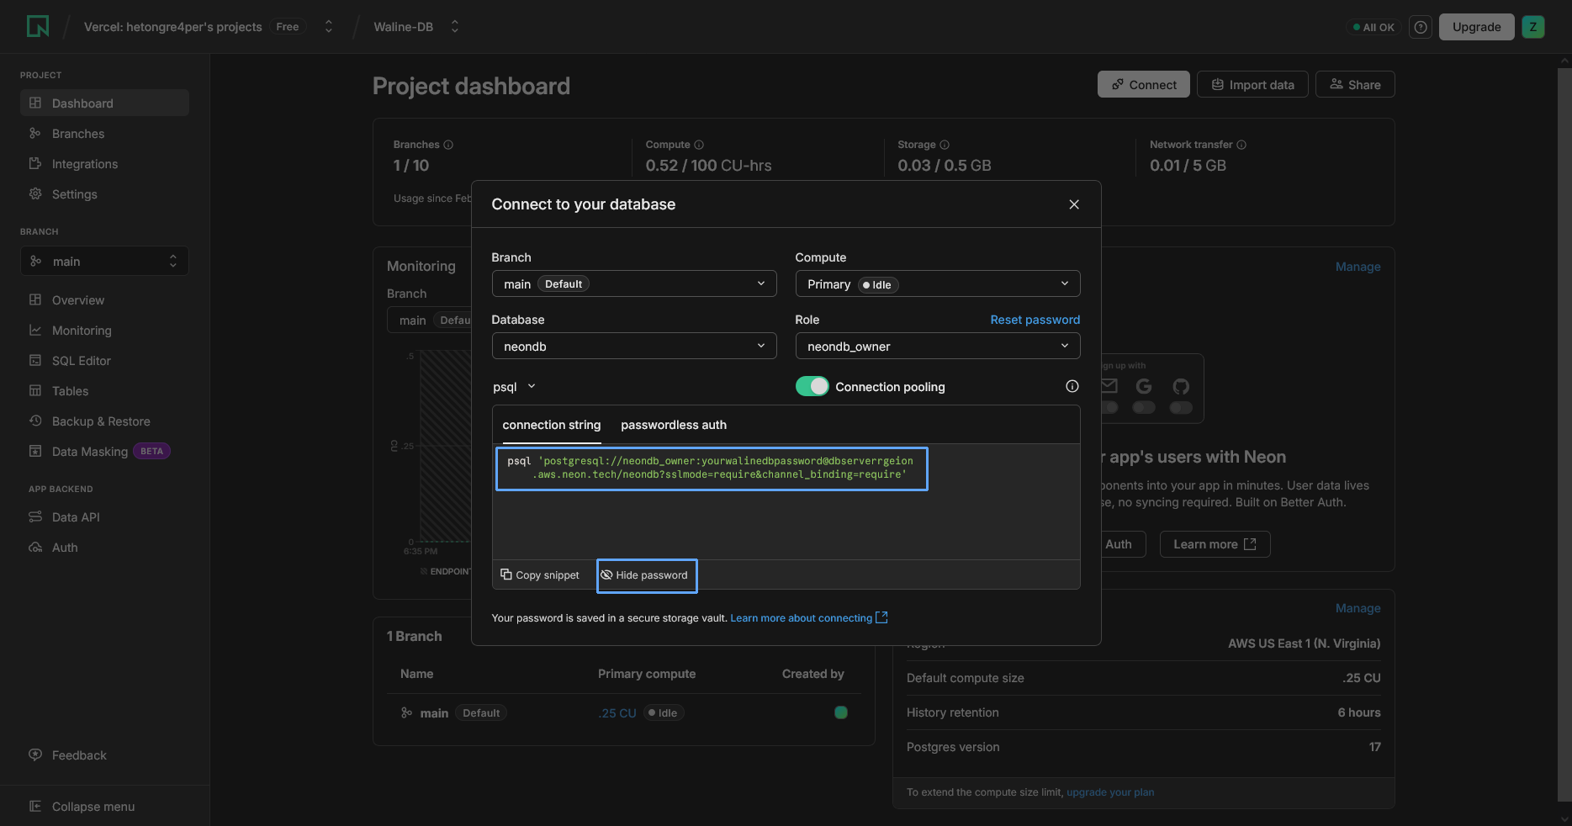The image size is (1572, 826).
Task: Expand the Compute Primary dropdown
Action: [x=937, y=284]
